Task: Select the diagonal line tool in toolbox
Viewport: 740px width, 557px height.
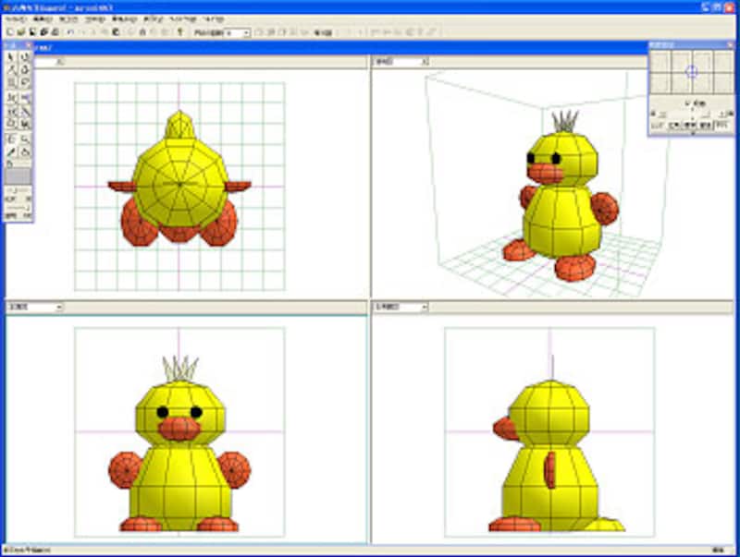Action: tap(25, 112)
